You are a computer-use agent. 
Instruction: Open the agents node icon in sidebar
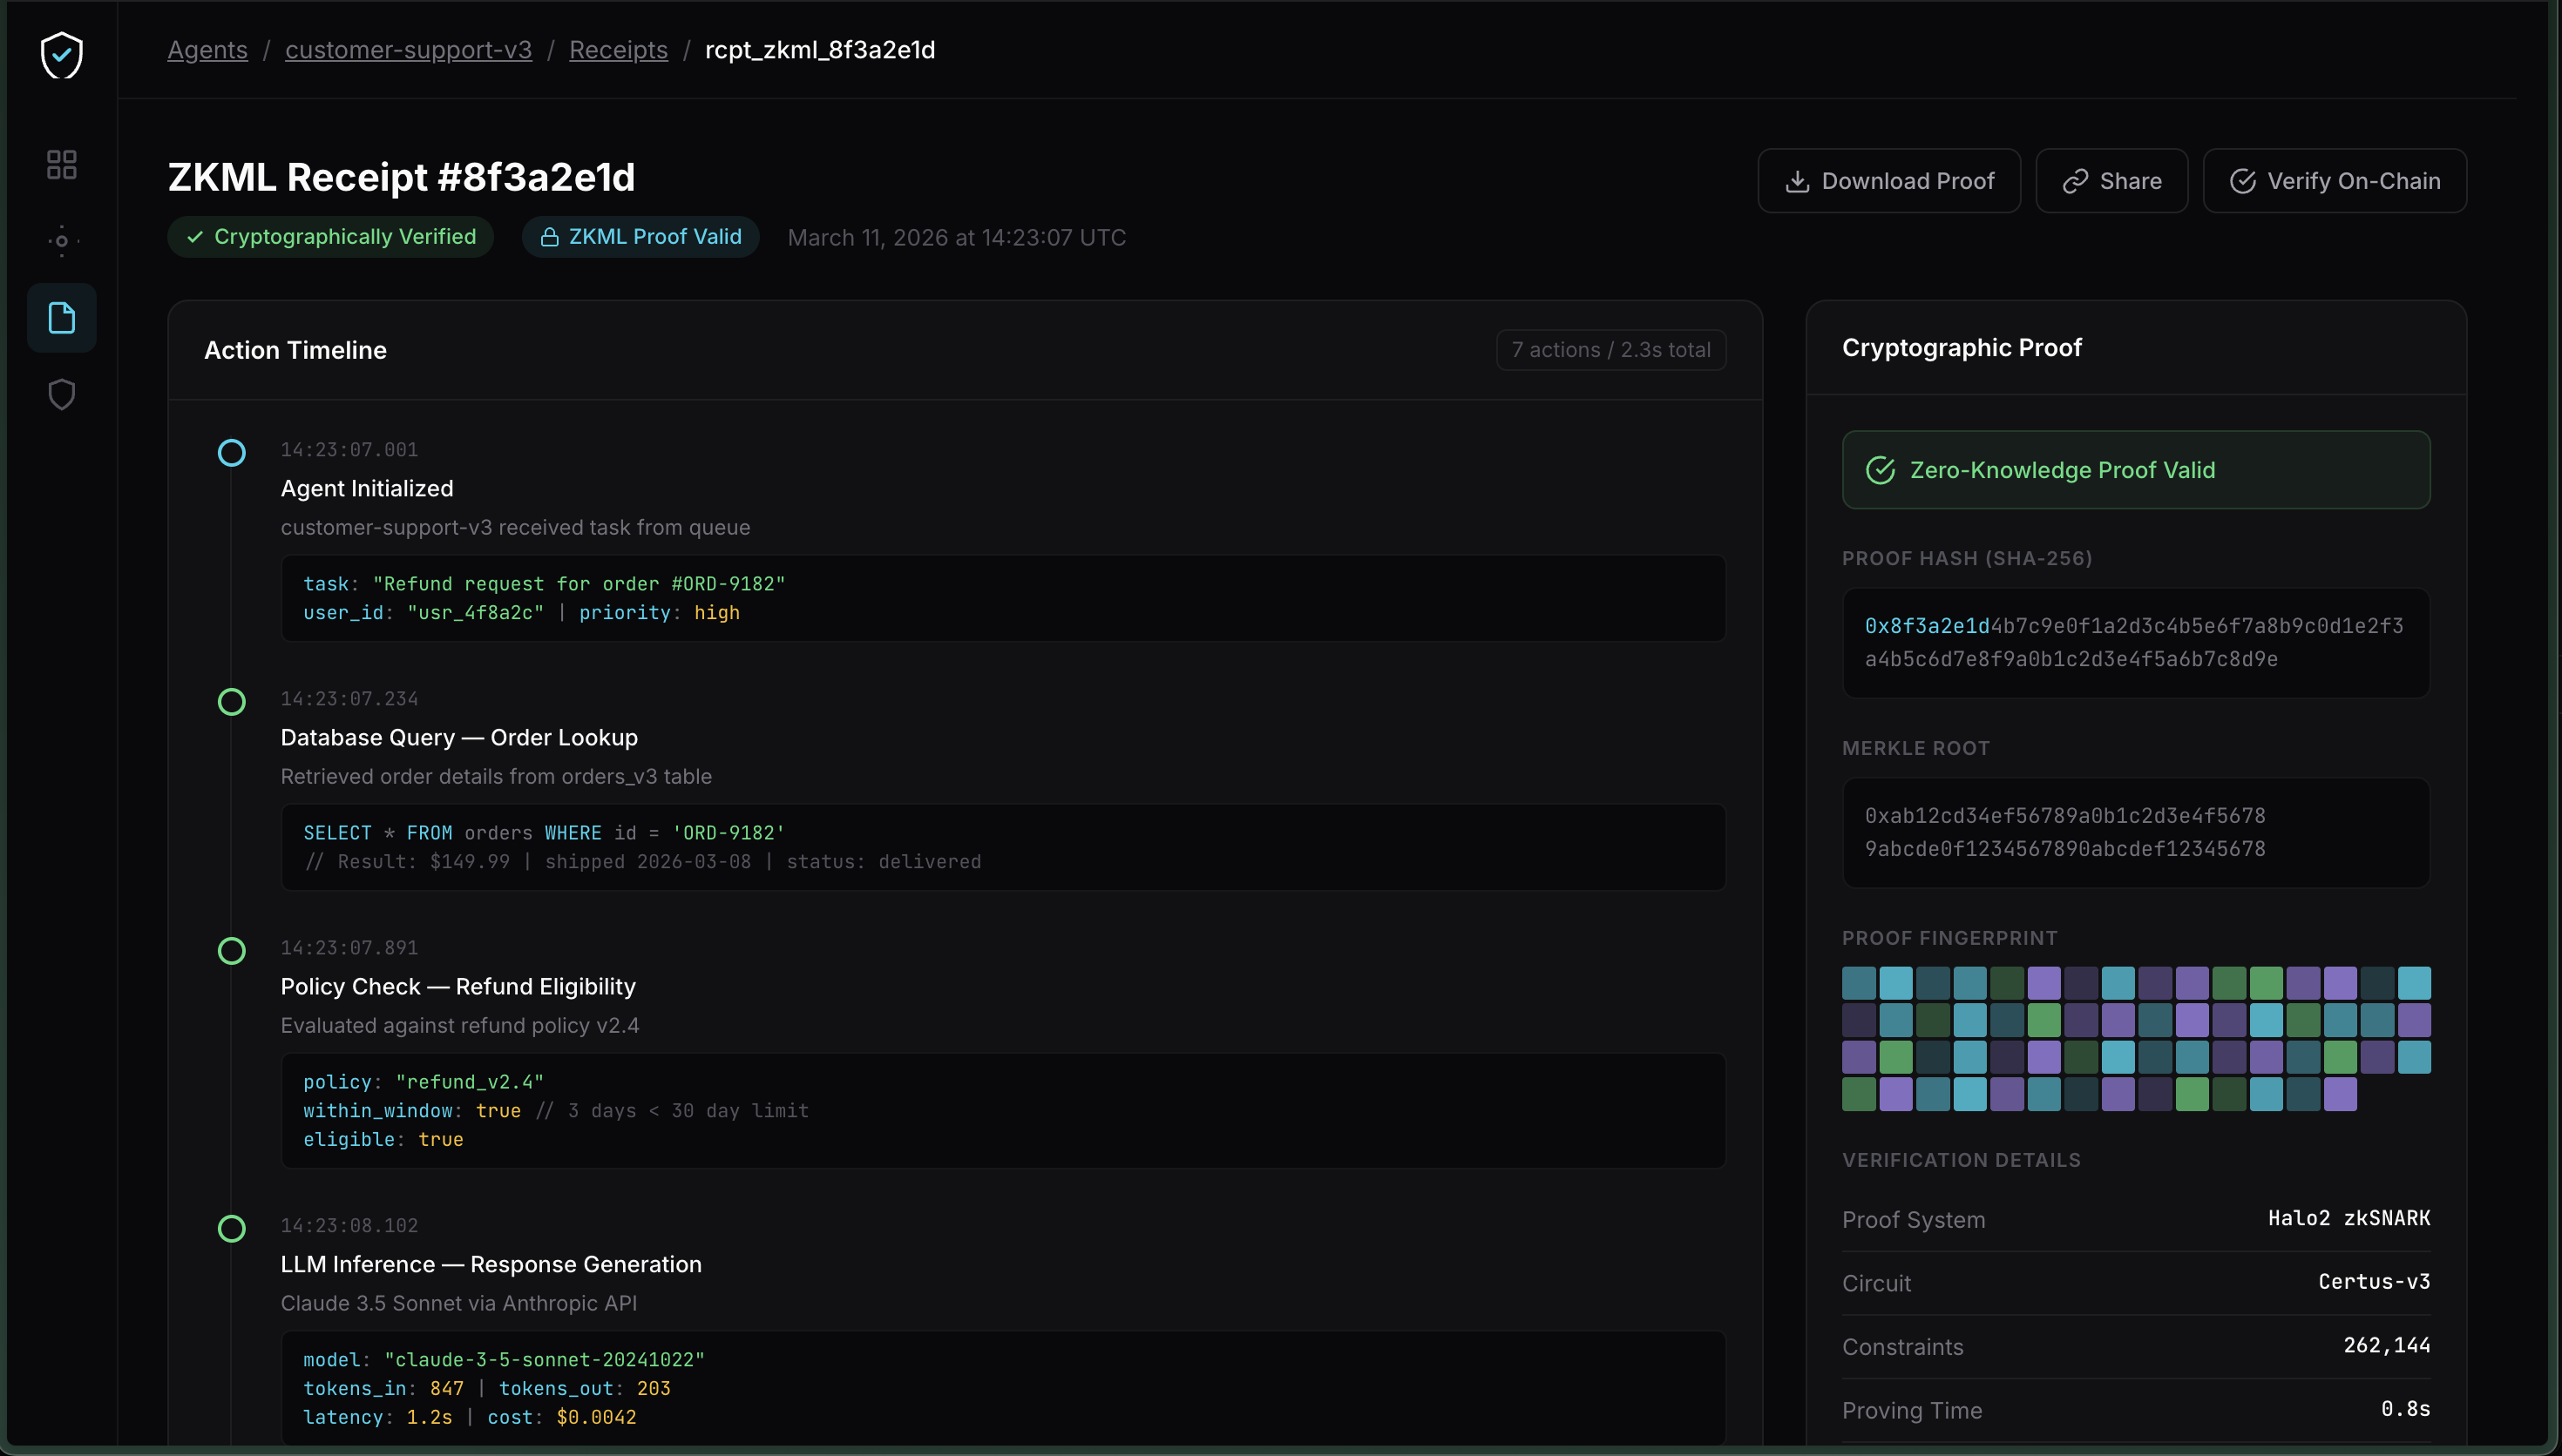tap(61, 241)
